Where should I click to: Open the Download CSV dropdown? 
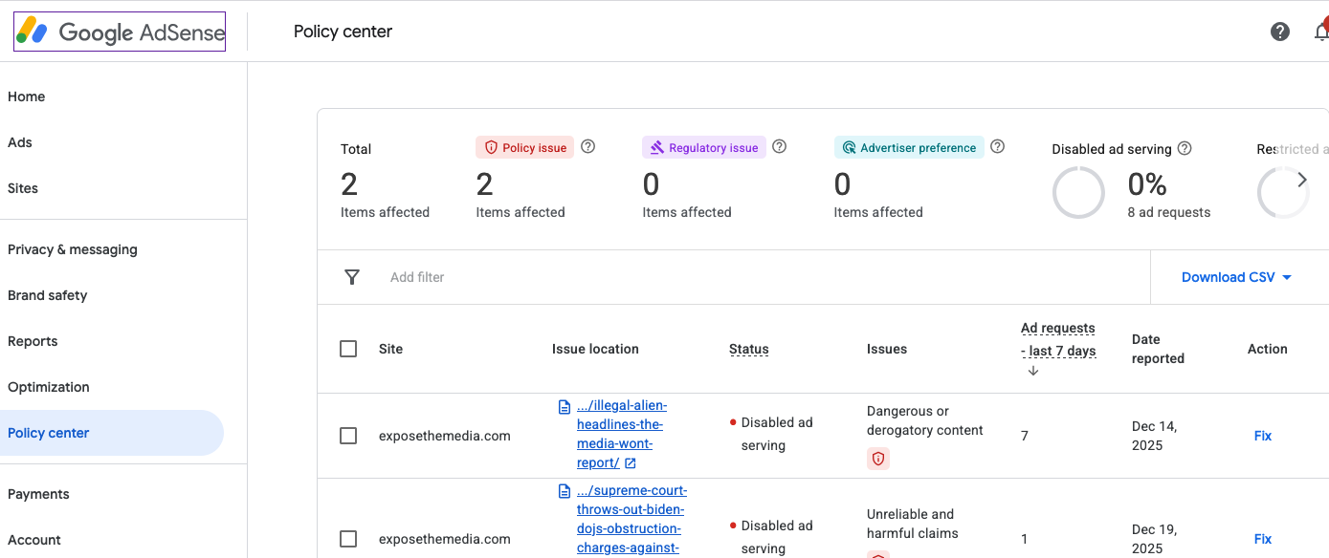click(1236, 277)
